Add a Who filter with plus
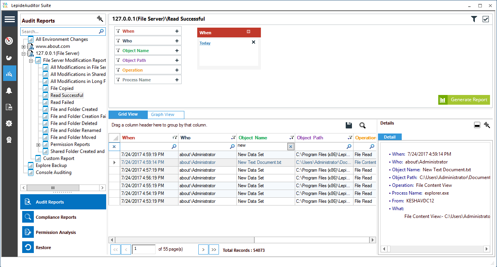Viewport: 497px width, 267px height. pyautogui.click(x=177, y=41)
